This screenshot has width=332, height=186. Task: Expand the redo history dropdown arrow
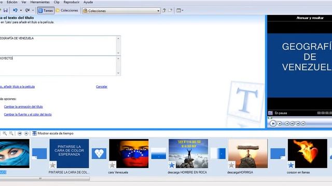(x=33, y=10)
